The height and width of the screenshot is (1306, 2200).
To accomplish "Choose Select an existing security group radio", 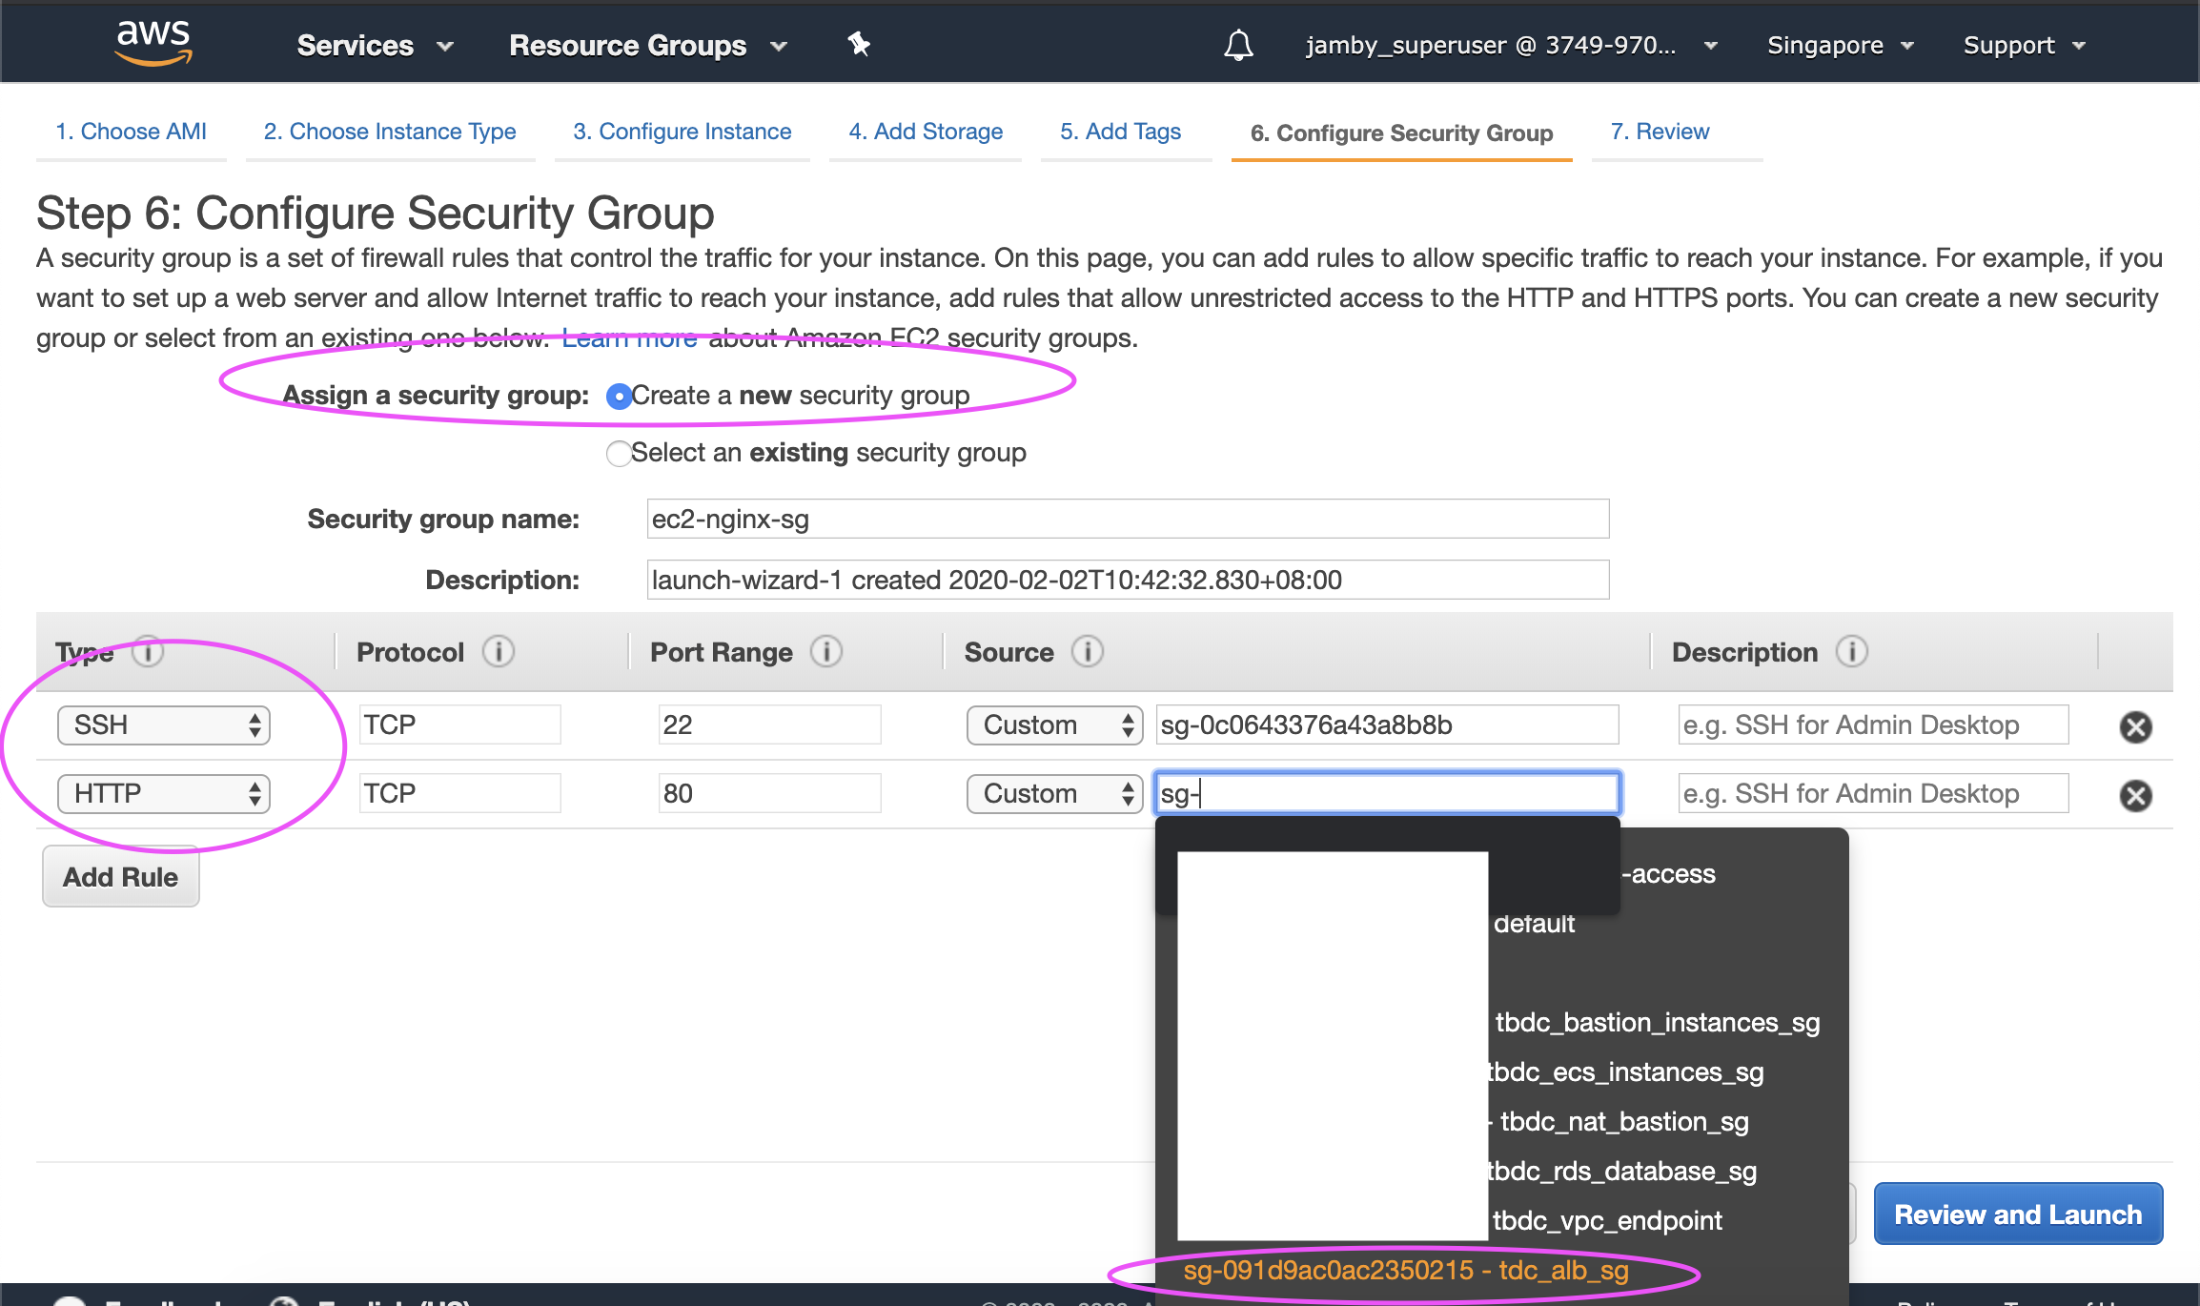I will [619, 454].
